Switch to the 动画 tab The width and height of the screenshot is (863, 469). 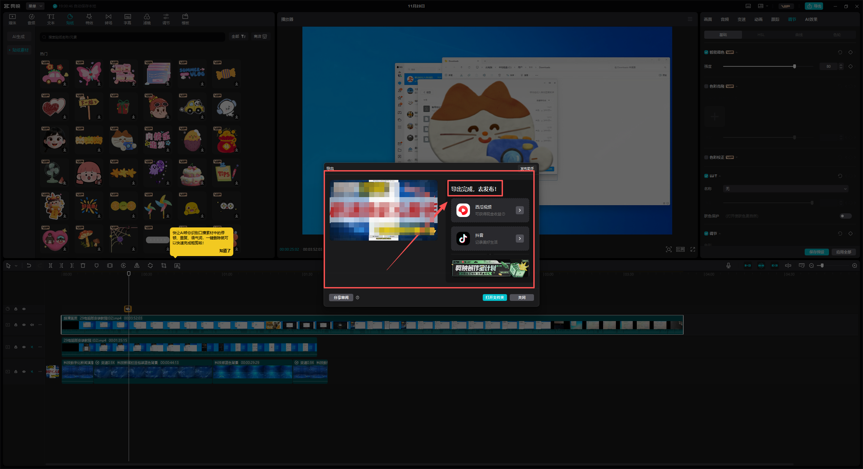pos(758,19)
